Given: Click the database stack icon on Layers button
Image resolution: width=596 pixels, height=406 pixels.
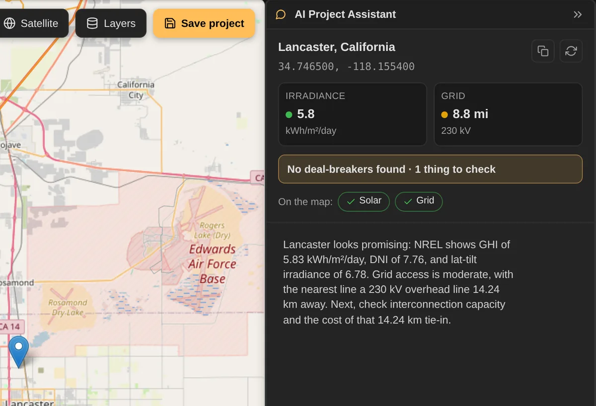Looking at the screenshot, I should point(92,23).
